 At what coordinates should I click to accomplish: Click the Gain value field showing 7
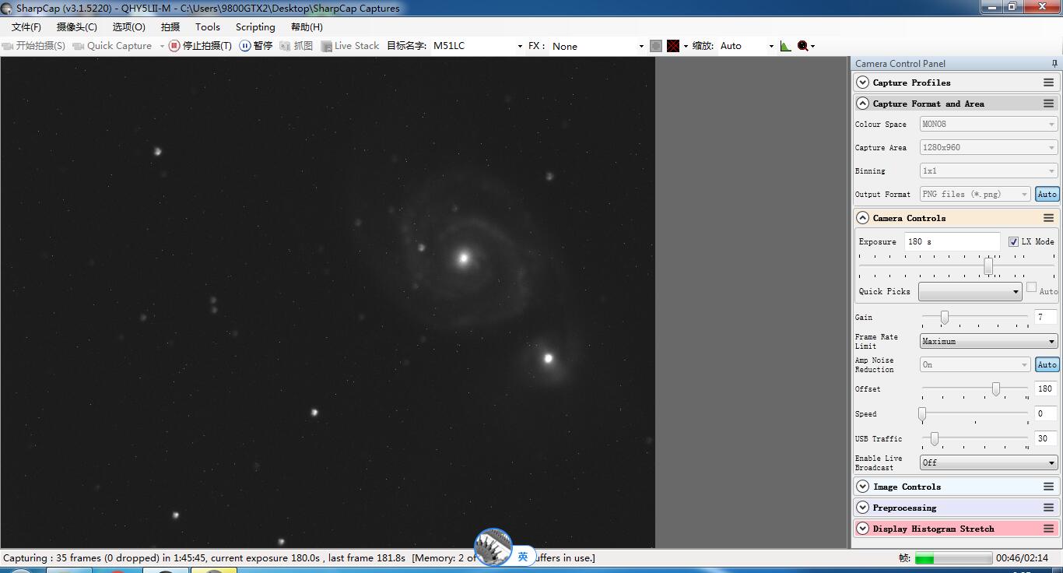pos(1045,317)
